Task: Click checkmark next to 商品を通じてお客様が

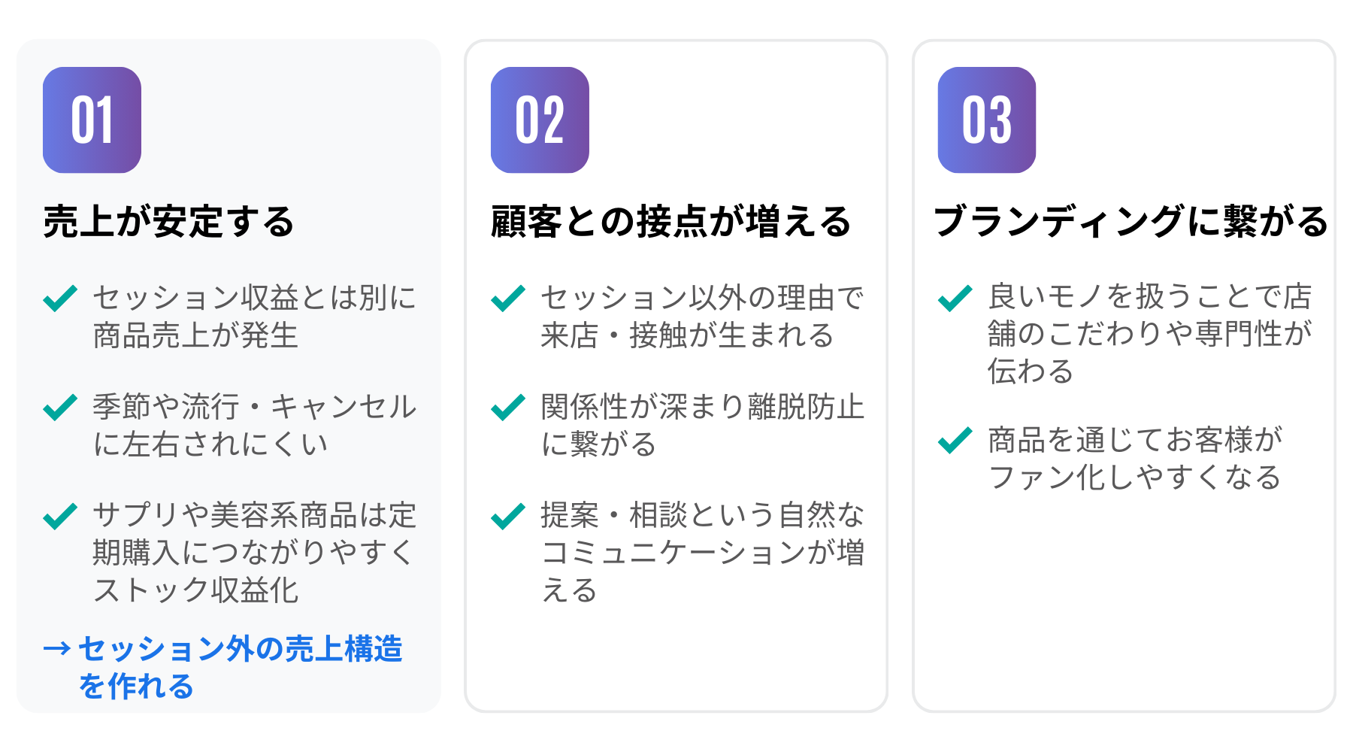Action: pyautogui.click(x=955, y=441)
